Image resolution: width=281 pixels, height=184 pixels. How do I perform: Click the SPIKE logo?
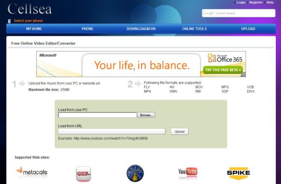239,173
